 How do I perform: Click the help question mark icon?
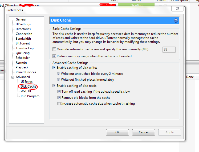(x=176, y=20)
